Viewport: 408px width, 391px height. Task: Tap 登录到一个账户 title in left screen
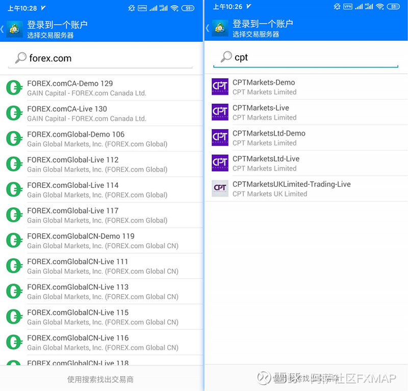57,25
